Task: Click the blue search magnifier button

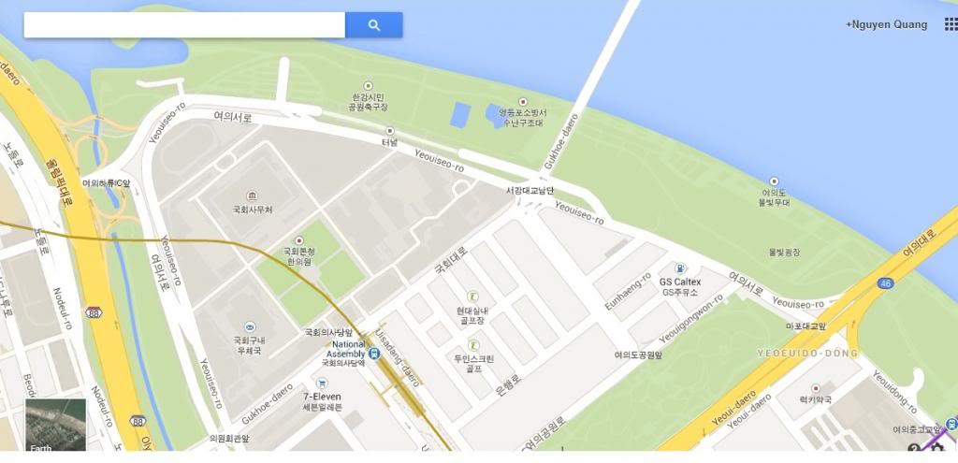Action: click(x=374, y=25)
